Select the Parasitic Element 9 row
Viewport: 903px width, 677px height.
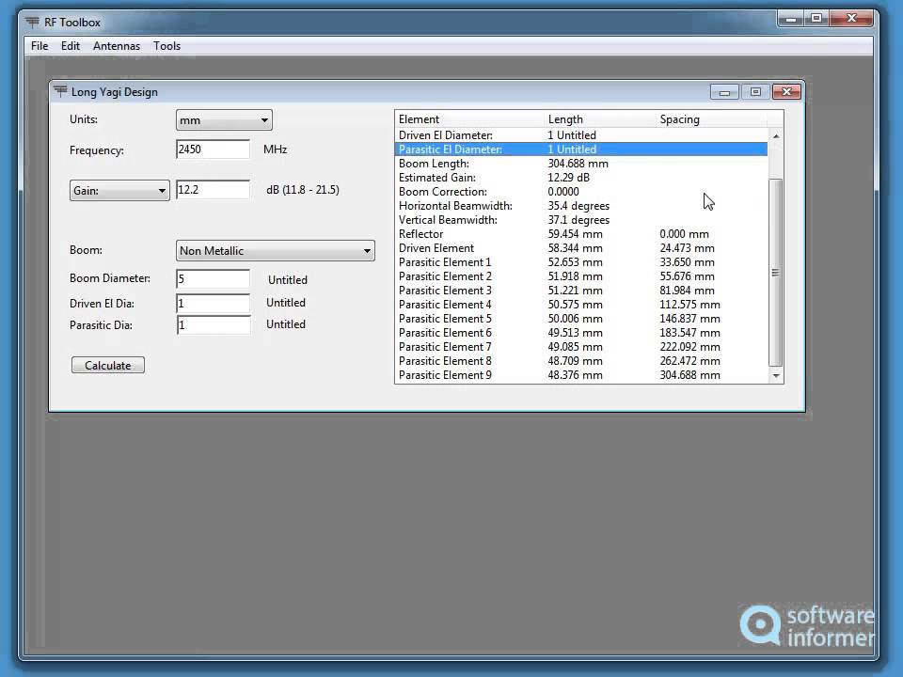point(581,375)
